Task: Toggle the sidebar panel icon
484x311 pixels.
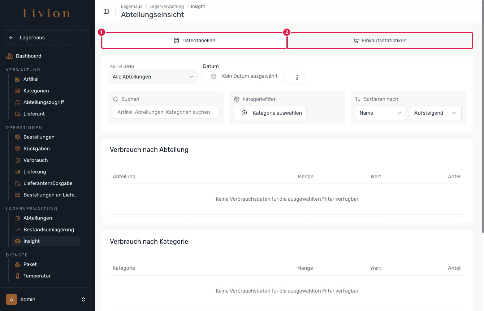Action: pyautogui.click(x=106, y=12)
